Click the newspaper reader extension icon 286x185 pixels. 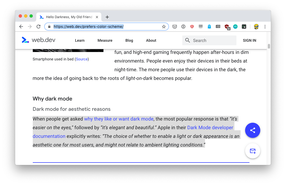pyautogui.click(x=218, y=27)
